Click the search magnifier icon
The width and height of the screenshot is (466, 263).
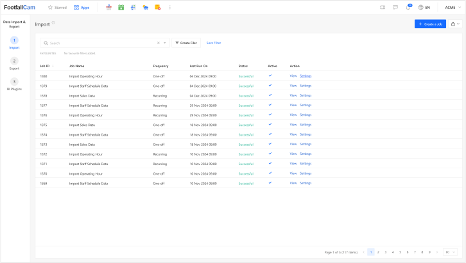click(x=46, y=43)
